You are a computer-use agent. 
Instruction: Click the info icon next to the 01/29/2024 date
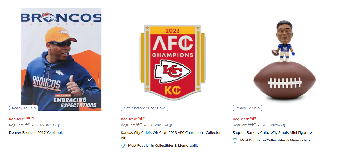(171, 125)
